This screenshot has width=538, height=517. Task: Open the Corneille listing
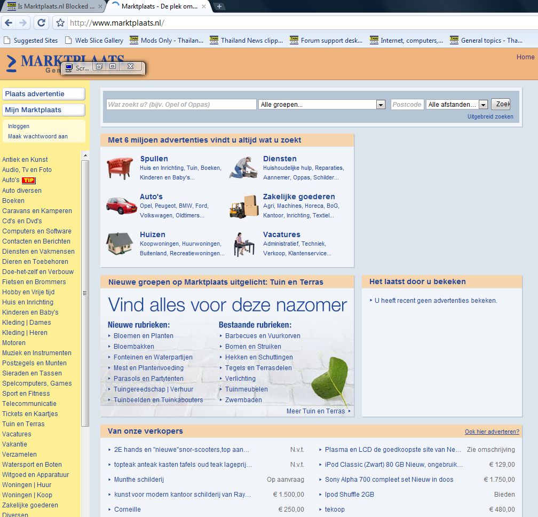coord(127,510)
